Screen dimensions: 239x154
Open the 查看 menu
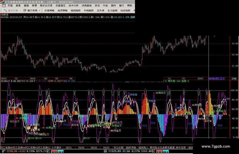tap(18, 6)
